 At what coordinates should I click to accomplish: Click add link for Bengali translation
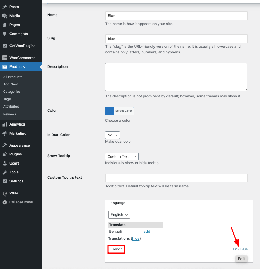(x=147, y=231)
